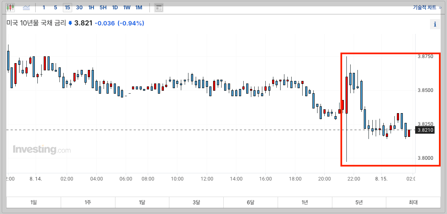Click the 22:00 time axis label

(x=354, y=179)
